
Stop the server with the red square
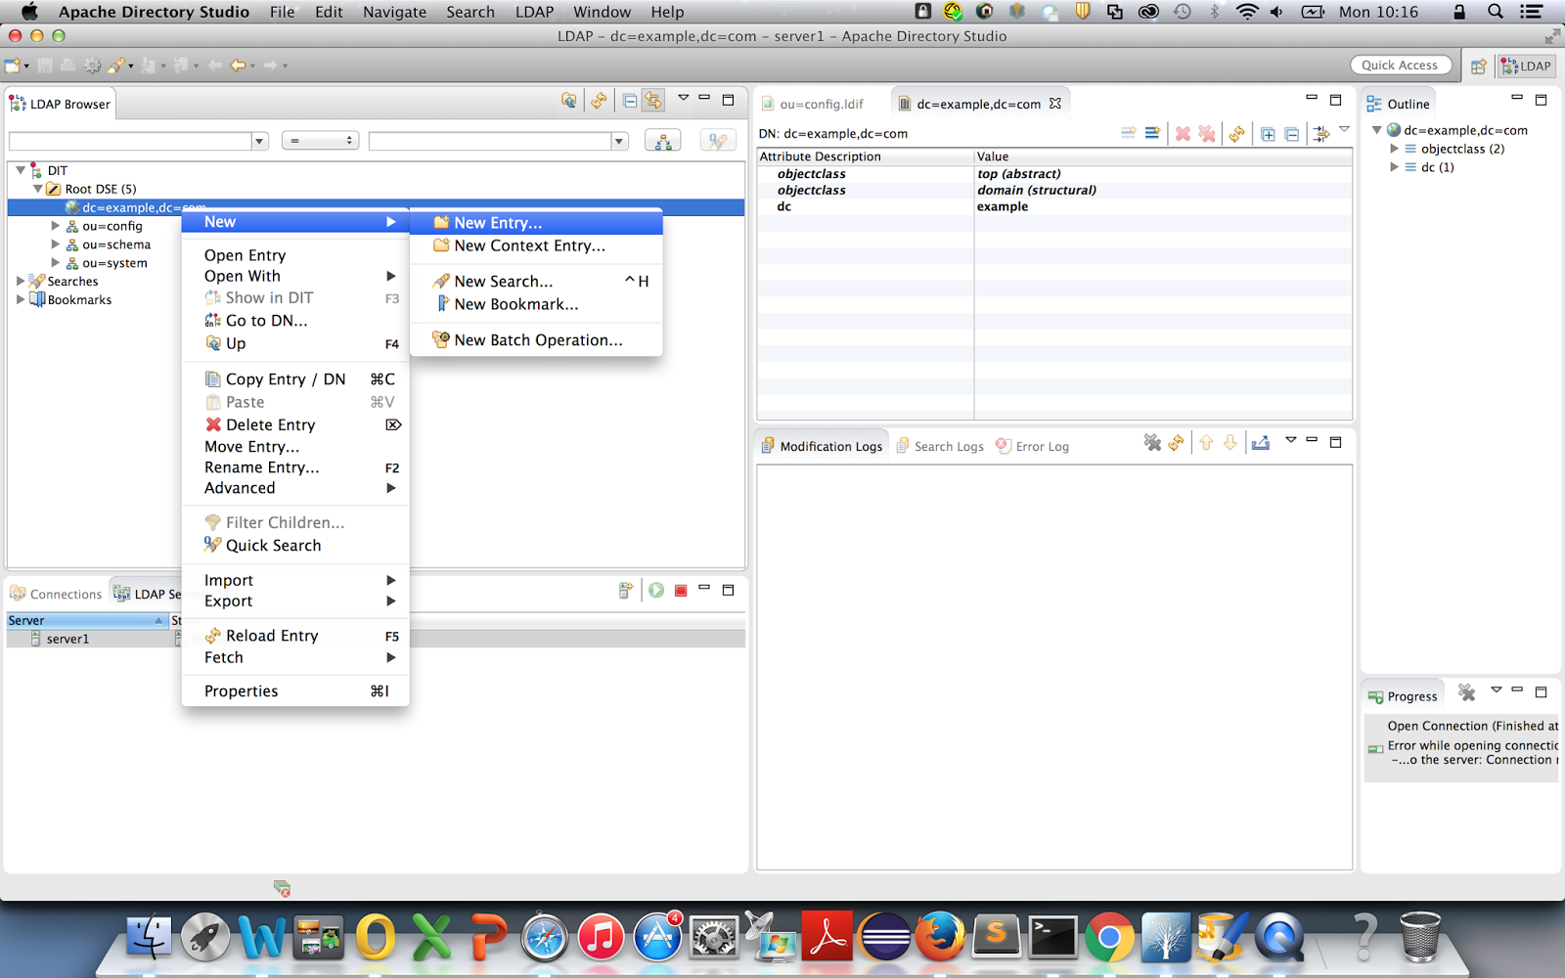pos(681,590)
